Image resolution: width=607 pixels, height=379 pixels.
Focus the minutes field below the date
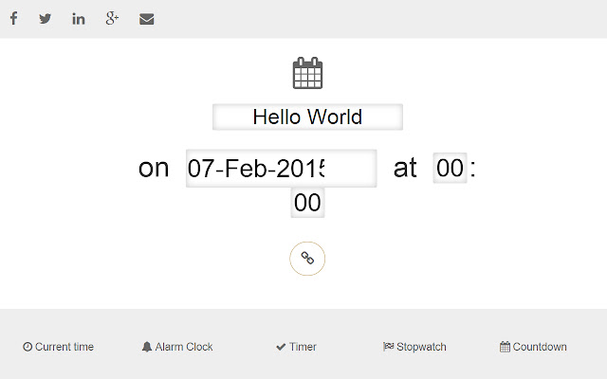(x=307, y=203)
